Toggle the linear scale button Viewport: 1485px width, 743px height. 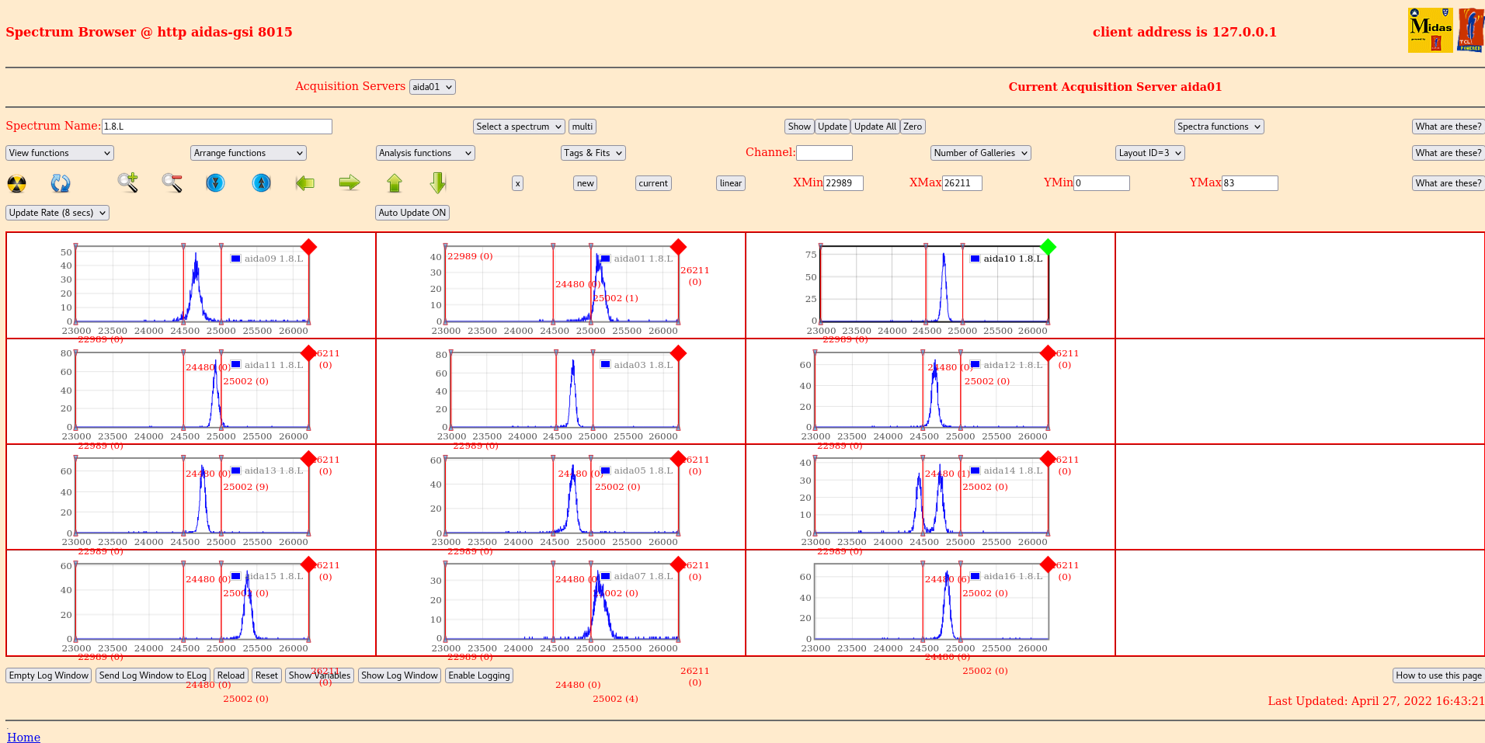730,183
